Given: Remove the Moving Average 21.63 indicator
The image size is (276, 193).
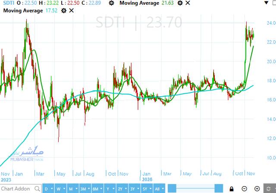Looking at the screenshot, I should click(x=188, y=3).
